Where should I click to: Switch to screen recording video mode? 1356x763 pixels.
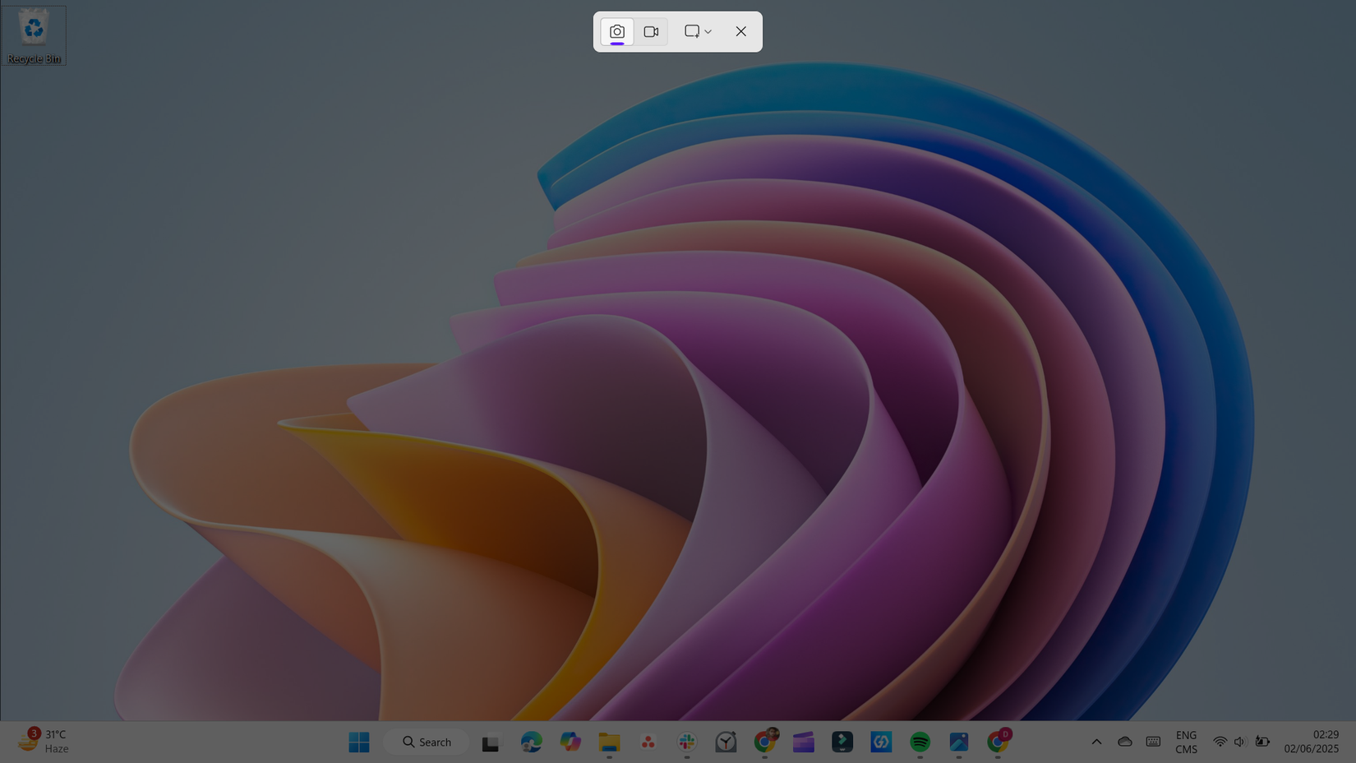652,31
